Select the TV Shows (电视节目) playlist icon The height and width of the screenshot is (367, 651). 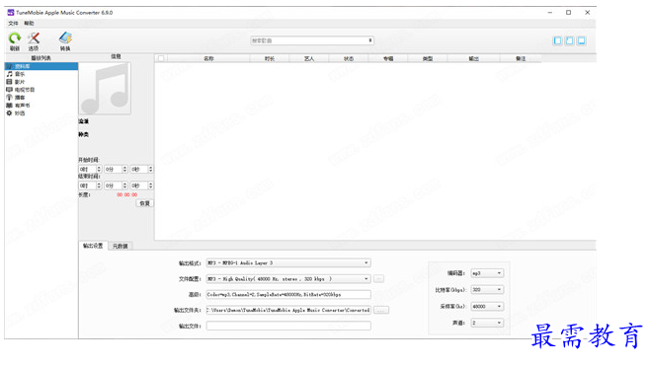[9, 90]
